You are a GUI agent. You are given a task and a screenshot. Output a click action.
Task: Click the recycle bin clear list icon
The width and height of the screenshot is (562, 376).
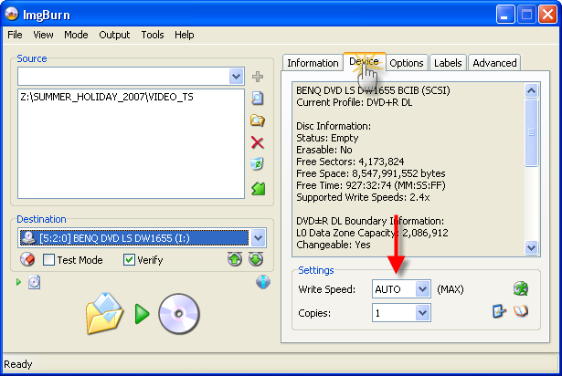[x=257, y=164]
